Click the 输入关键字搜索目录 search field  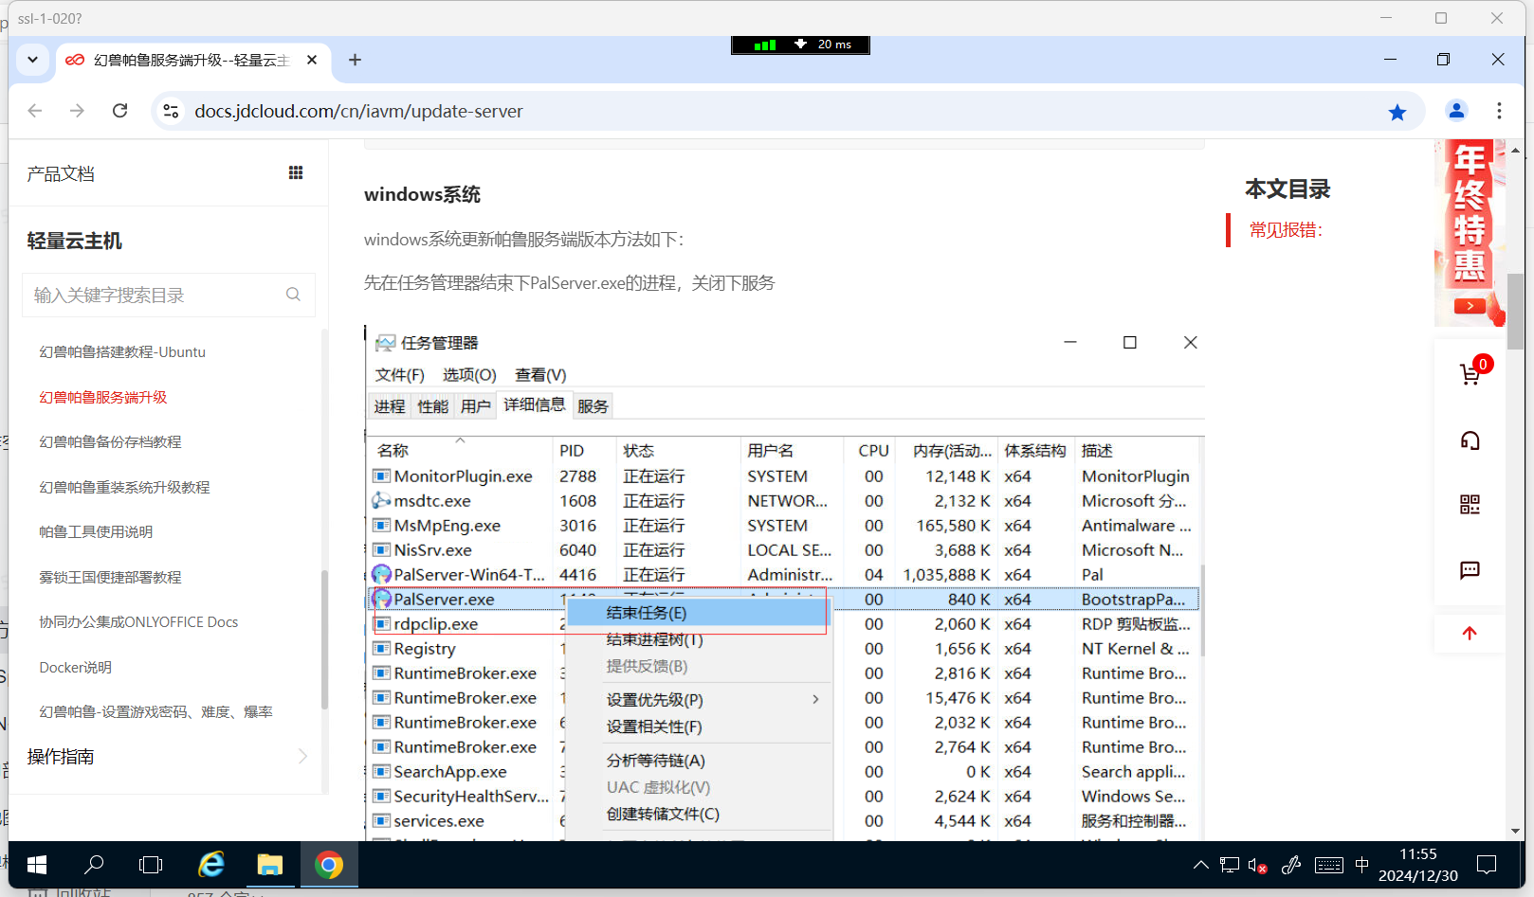pos(169,296)
